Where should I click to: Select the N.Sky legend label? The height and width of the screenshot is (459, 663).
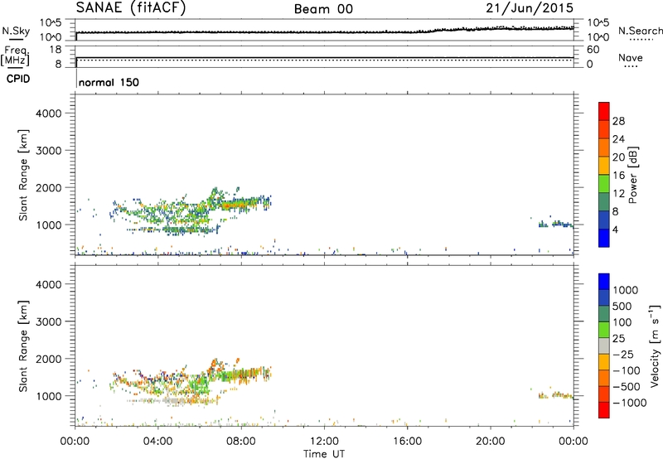coord(16,31)
